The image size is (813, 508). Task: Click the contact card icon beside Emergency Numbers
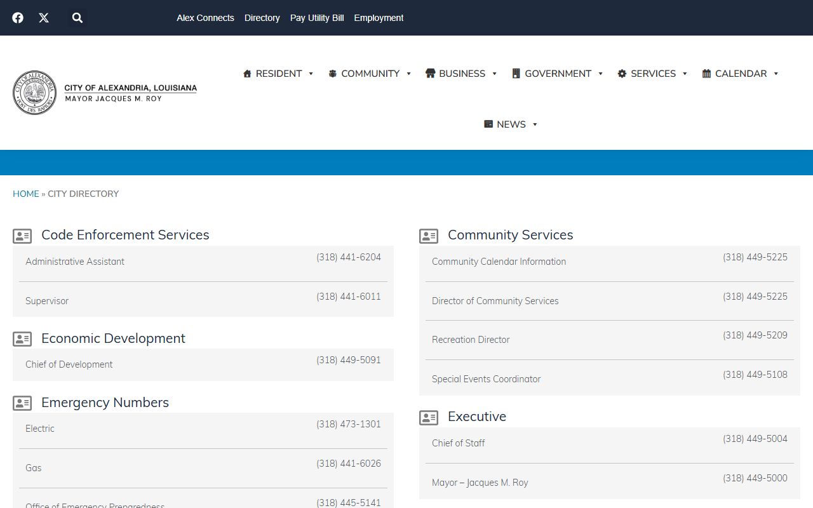pos(22,403)
